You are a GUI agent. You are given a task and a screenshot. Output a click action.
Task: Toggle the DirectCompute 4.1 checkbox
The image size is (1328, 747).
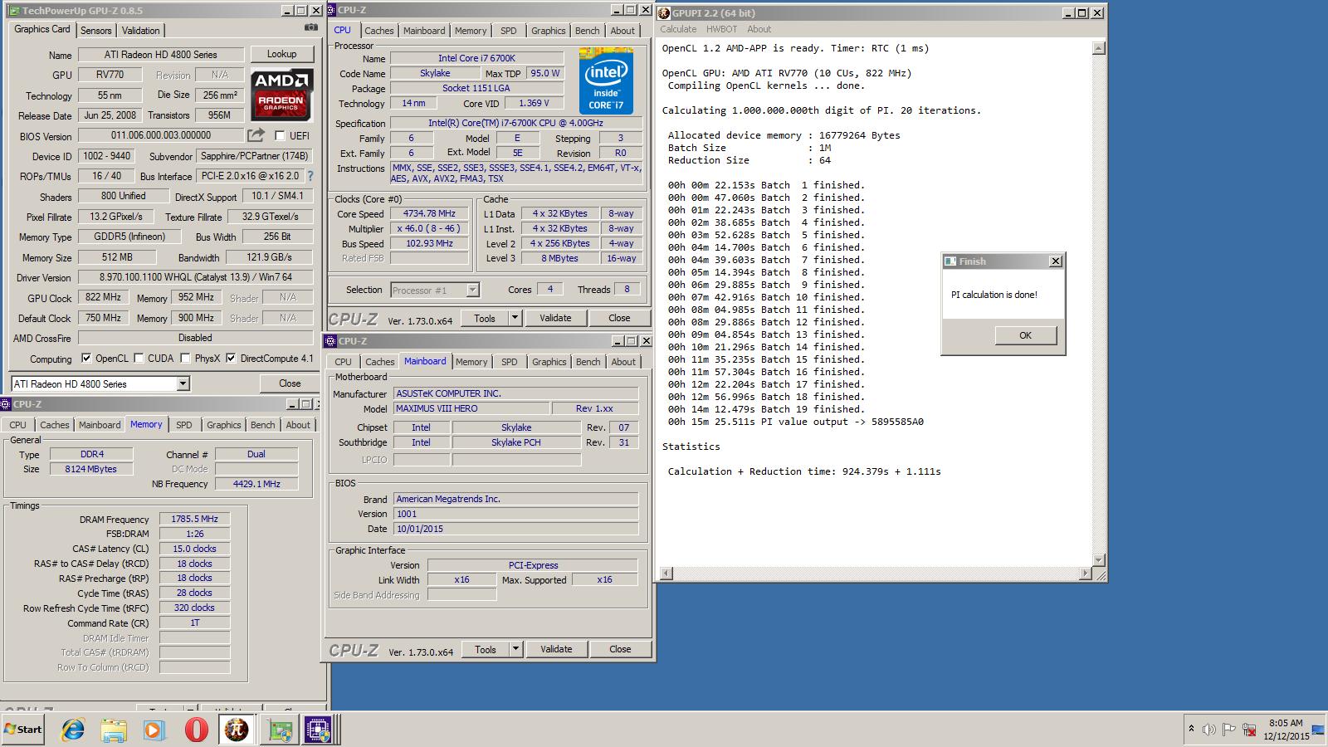tap(231, 359)
